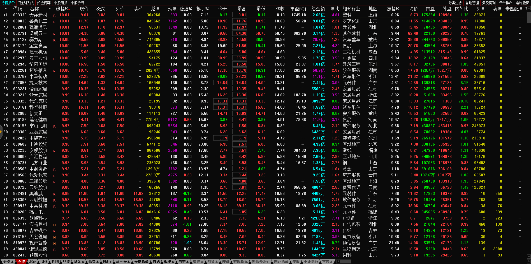Viewport: 531px width, 264px height.
Task: Open the 分类过滤 button
Action: pyautogui.click(x=455, y=3)
